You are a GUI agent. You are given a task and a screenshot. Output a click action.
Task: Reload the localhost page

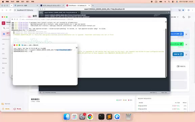tap(10, 10)
